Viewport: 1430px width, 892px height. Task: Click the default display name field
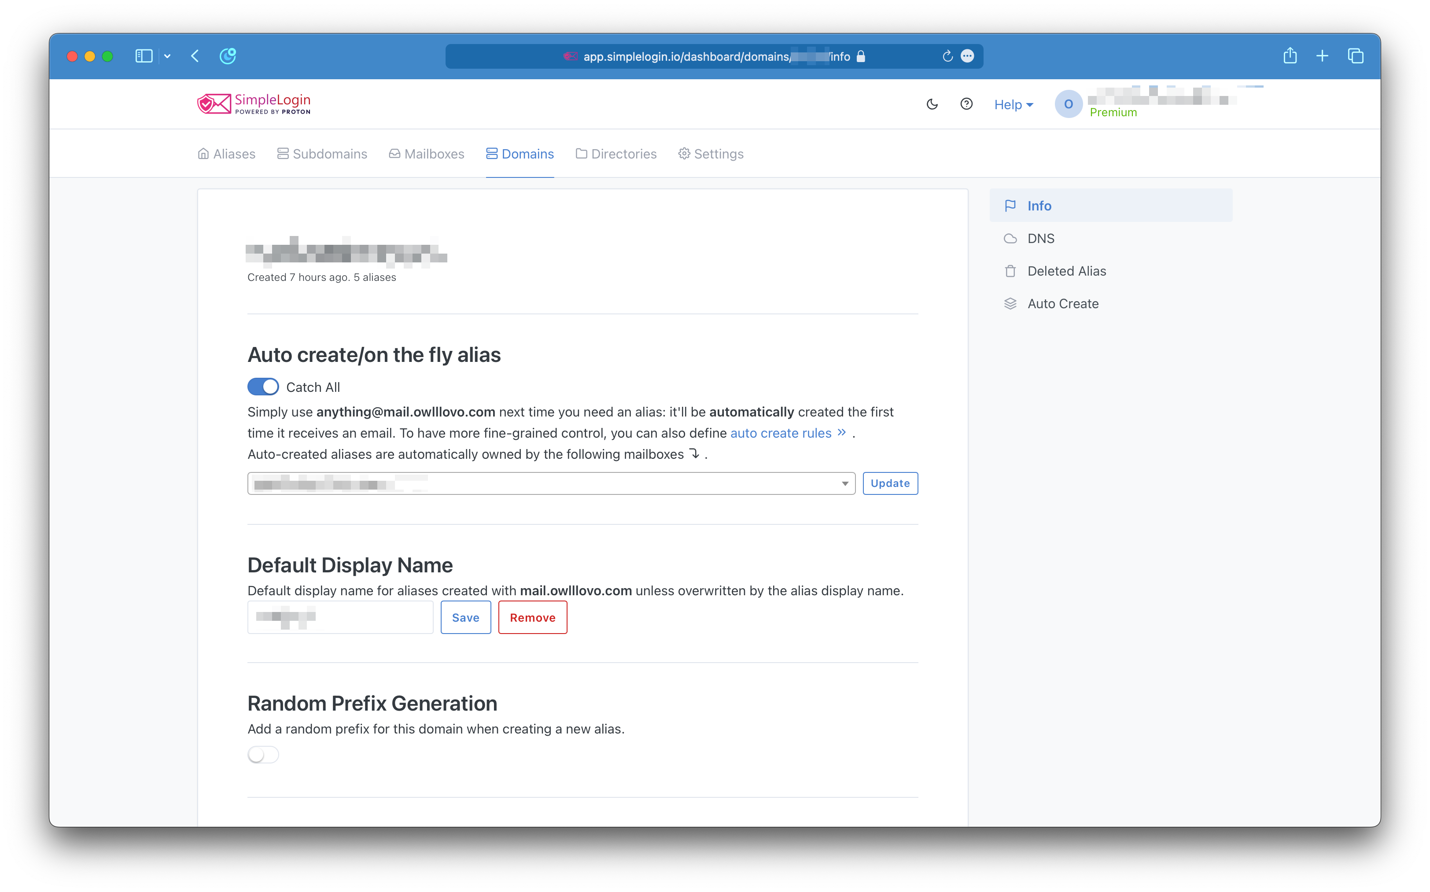pyautogui.click(x=340, y=617)
